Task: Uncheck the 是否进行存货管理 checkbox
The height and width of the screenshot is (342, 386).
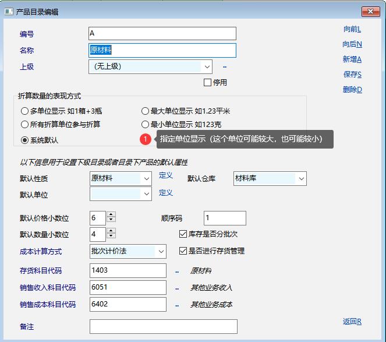Action: (183, 251)
